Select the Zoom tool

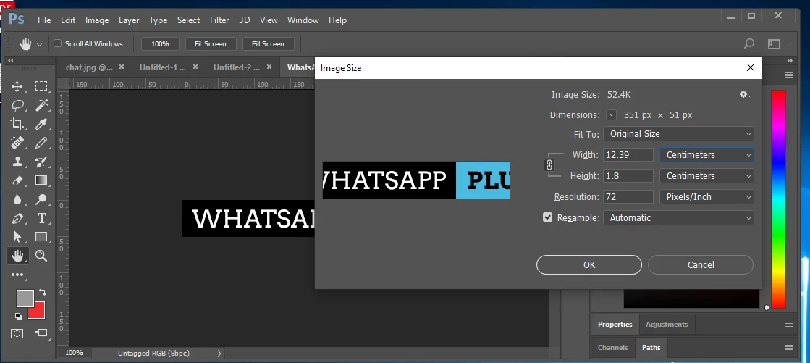41,256
